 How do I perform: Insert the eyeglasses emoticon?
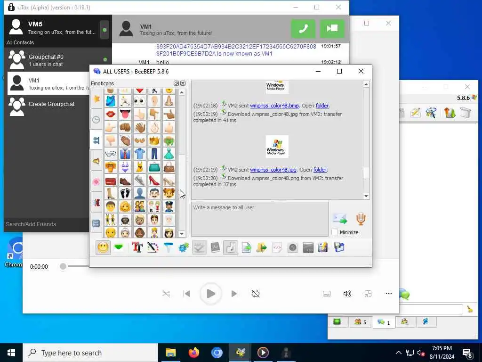110,154
